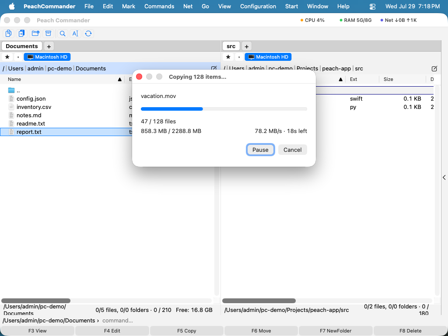
Task: Click the new folder toolbar icon
Action: pyautogui.click(x=35, y=33)
